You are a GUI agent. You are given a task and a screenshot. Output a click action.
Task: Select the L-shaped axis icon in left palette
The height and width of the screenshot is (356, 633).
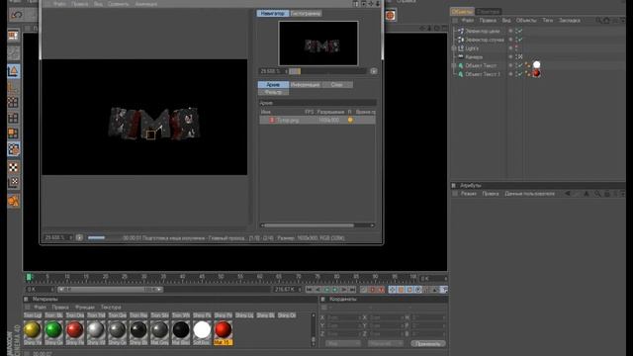coord(13,88)
